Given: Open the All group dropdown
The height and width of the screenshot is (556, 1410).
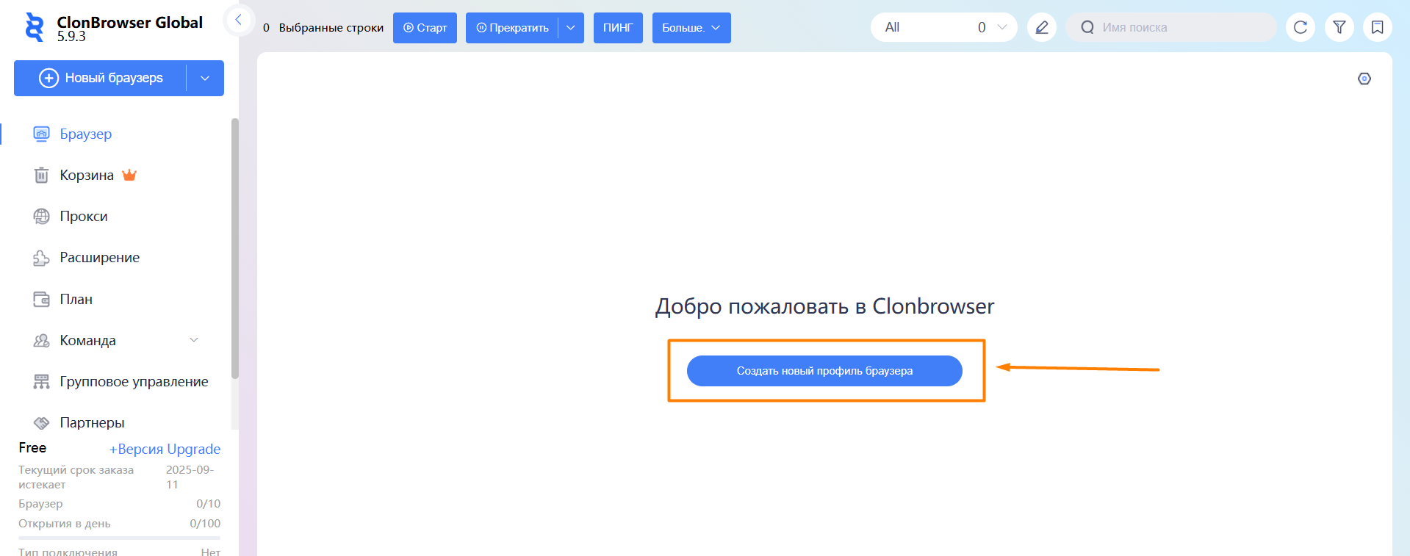Looking at the screenshot, I should [944, 27].
